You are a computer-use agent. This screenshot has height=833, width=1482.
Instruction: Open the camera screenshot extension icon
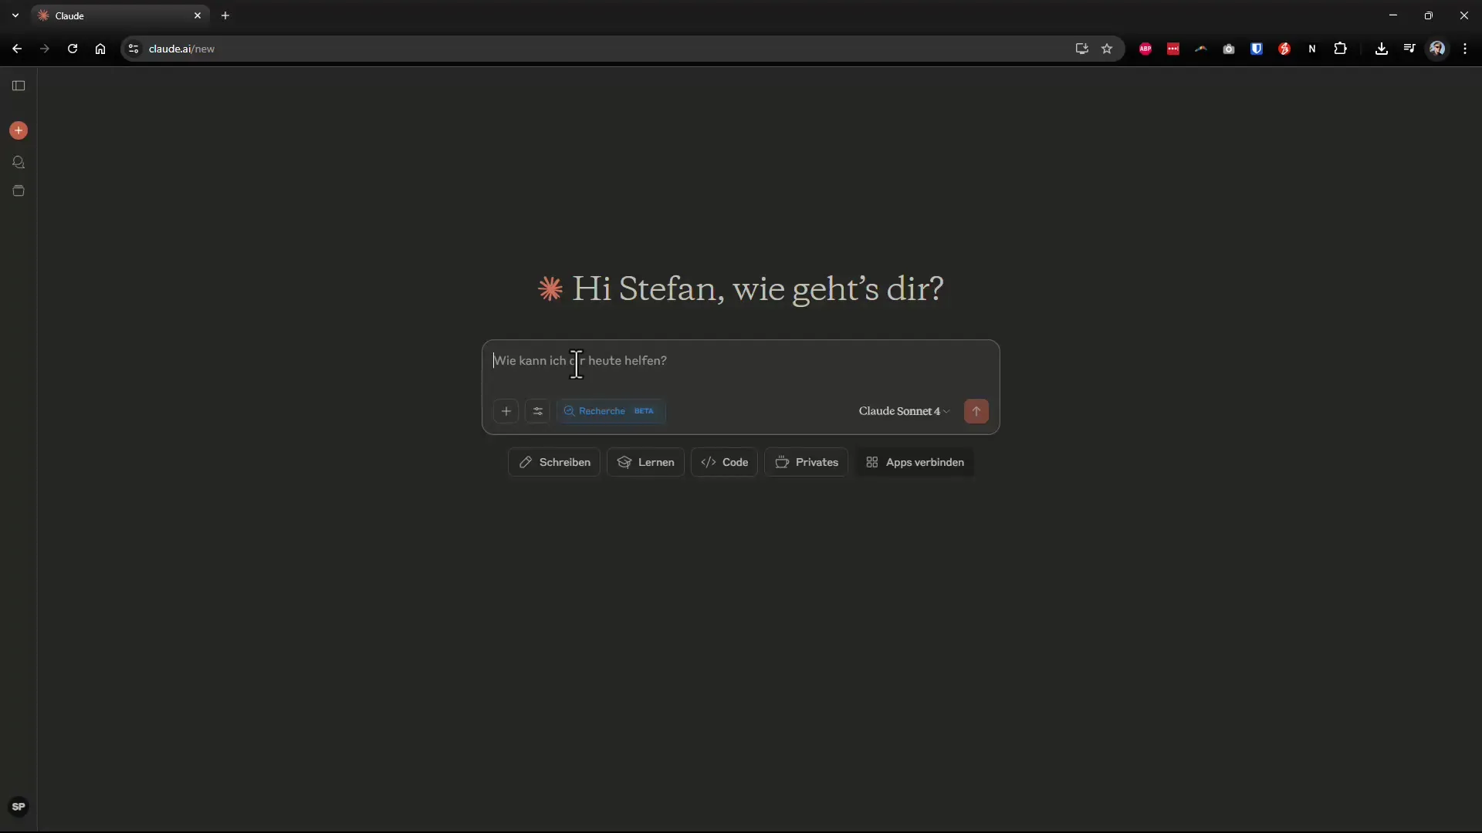pos(1229,49)
